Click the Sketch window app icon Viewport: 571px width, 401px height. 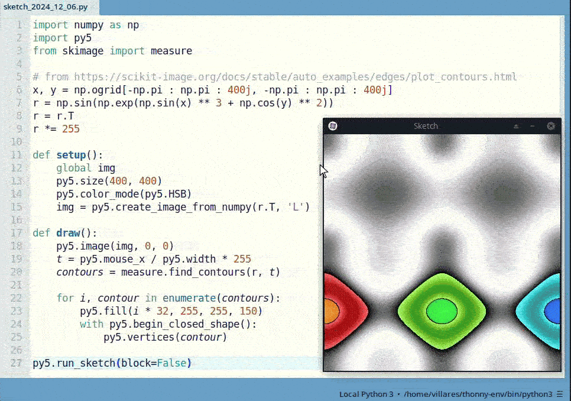(333, 126)
